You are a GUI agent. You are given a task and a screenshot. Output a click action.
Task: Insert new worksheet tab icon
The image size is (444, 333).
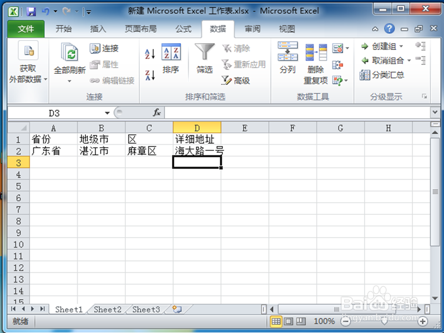(x=177, y=309)
